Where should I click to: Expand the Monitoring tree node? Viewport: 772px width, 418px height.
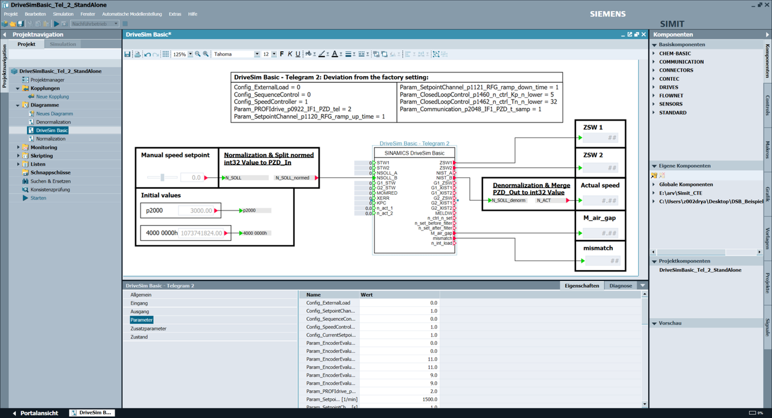(x=17, y=147)
